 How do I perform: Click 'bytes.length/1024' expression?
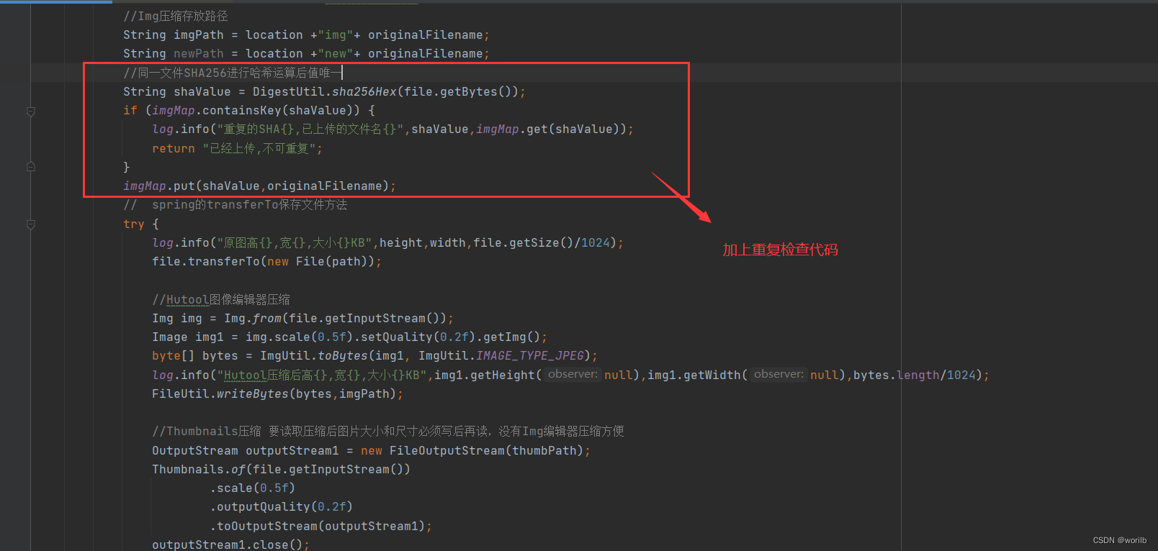tap(915, 375)
